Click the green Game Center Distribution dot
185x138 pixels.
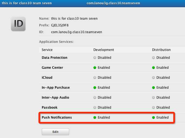tap(153, 68)
